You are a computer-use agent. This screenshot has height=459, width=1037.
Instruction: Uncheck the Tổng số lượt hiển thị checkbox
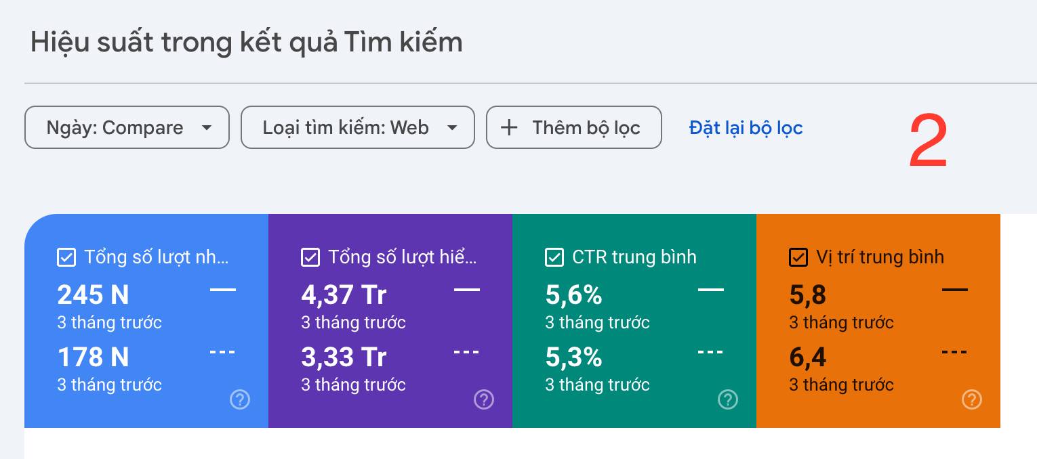point(310,257)
